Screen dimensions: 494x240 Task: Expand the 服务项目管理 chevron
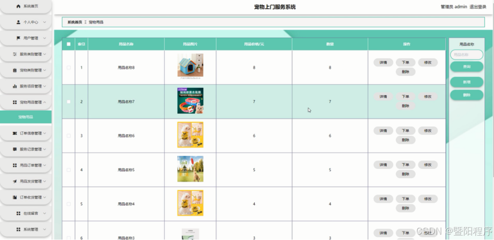(44, 86)
